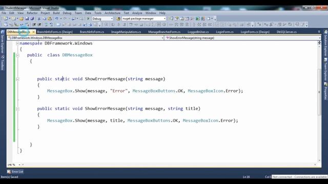Collapse the namespace DBFramework.Windows block
Screen dimensions: 328x184
pyautogui.click(x=17, y=43)
